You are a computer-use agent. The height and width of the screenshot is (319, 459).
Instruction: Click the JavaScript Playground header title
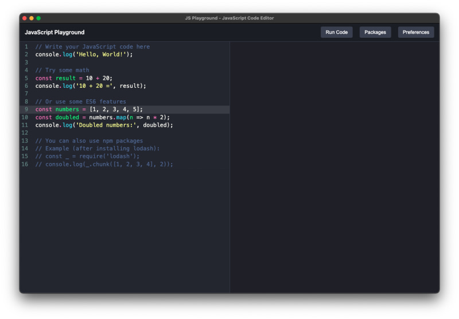point(55,32)
